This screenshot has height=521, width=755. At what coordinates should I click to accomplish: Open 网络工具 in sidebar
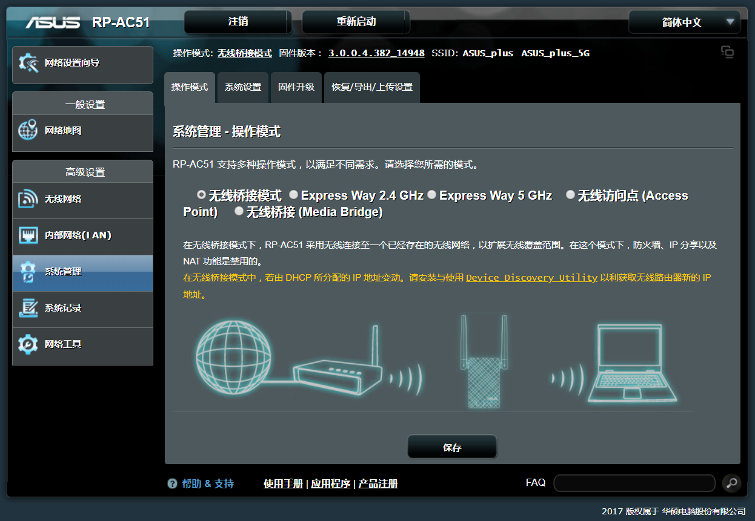point(82,346)
